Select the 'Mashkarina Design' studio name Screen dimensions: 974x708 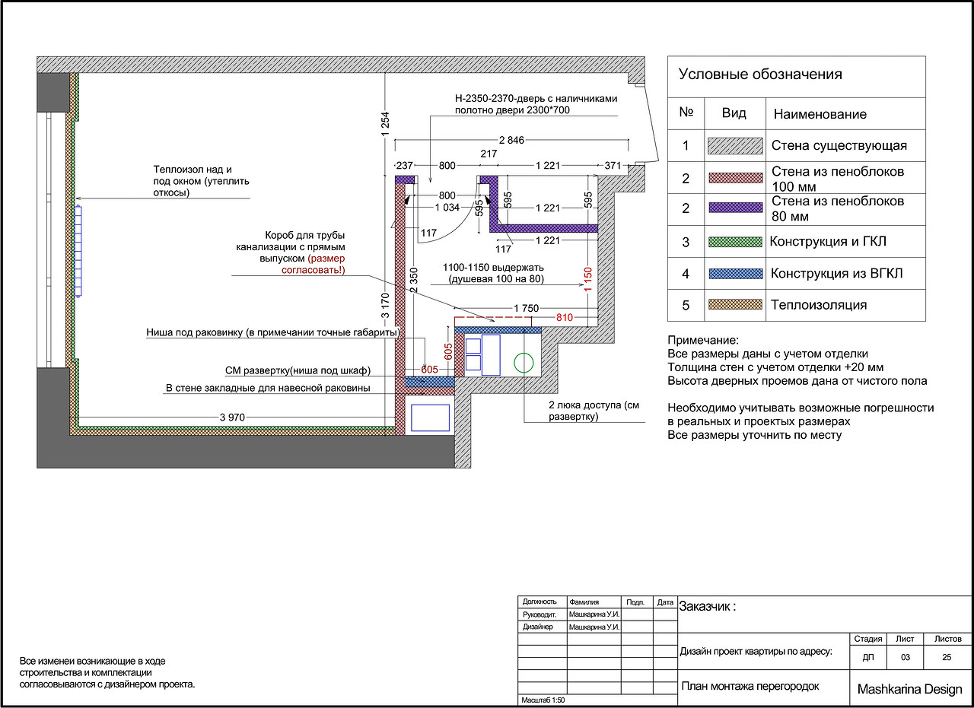[x=909, y=690]
